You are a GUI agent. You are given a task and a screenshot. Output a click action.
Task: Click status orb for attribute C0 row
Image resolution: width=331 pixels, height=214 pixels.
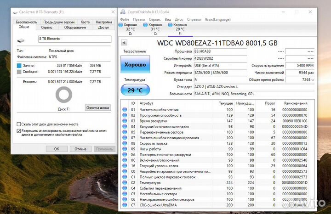(125, 171)
